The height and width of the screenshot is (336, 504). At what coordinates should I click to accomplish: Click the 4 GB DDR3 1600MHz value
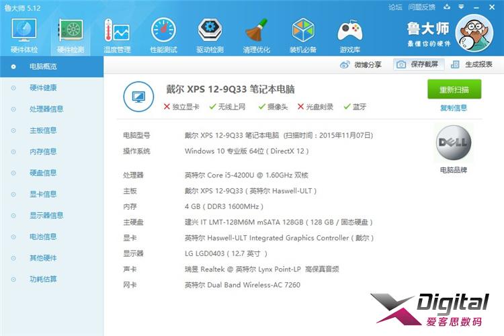click(224, 206)
